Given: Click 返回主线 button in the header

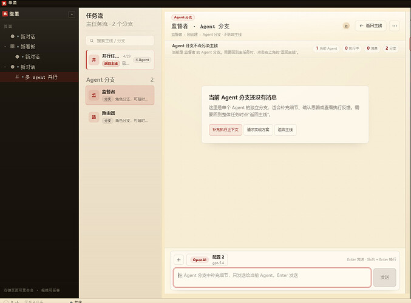Looking at the screenshot, I should [x=370, y=25].
